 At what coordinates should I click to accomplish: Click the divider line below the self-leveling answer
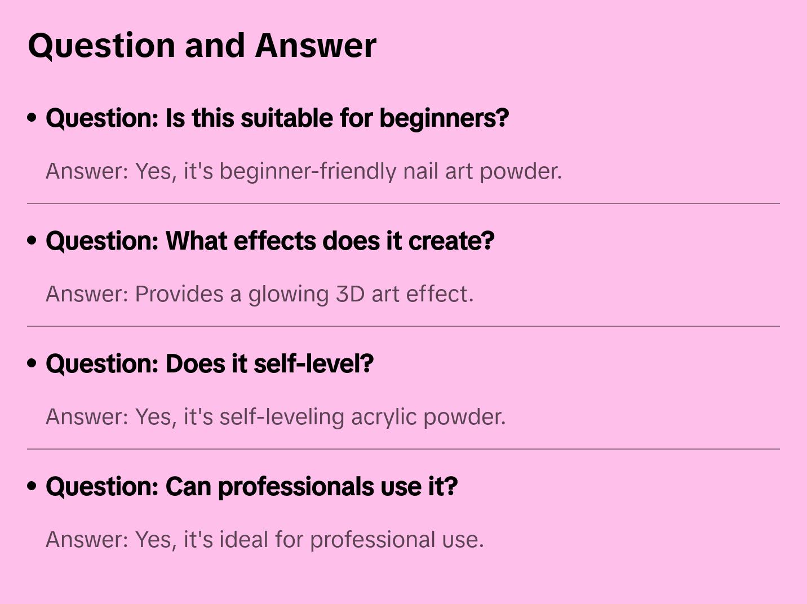pyautogui.click(x=403, y=449)
